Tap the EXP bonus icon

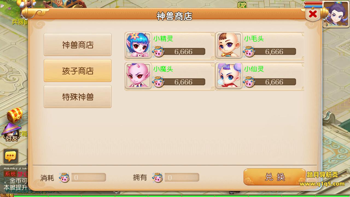pyautogui.click(x=242, y=5)
